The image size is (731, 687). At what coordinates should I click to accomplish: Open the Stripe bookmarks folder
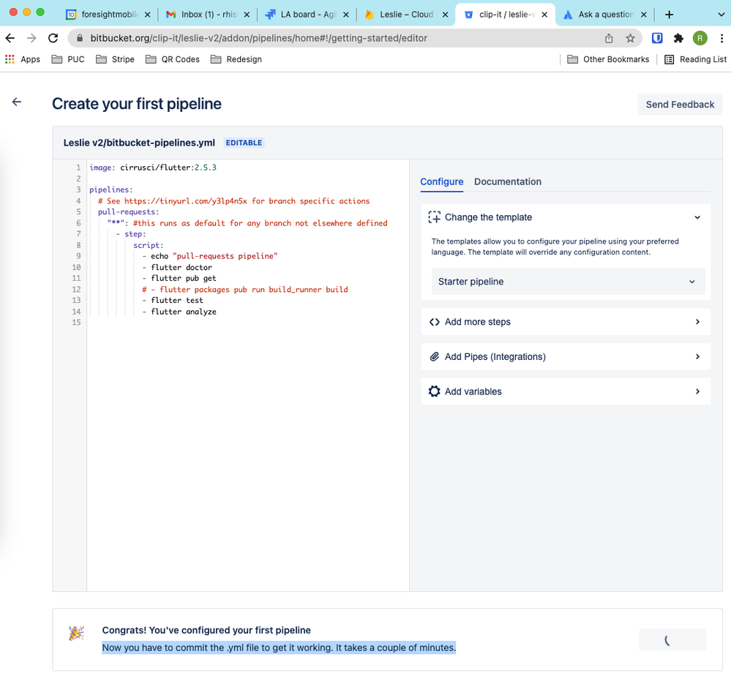[115, 59]
